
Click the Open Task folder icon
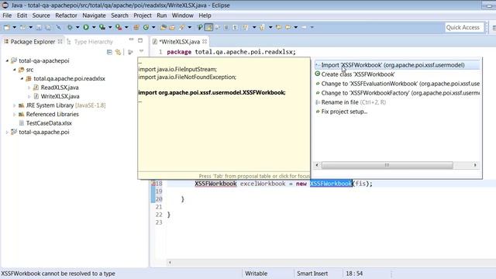172,28
